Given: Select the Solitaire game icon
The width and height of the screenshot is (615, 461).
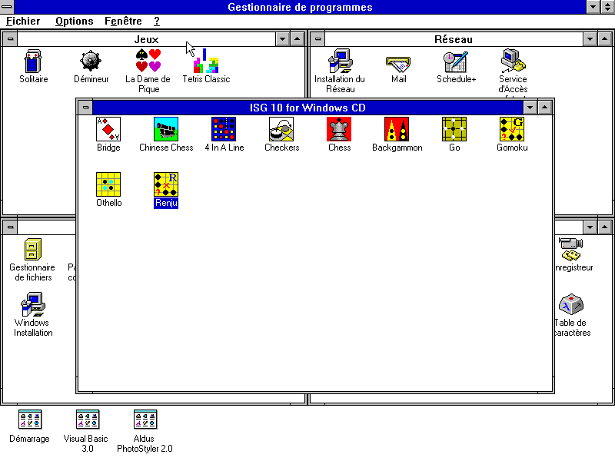Looking at the screenshot, I should (x=33, y=61).
